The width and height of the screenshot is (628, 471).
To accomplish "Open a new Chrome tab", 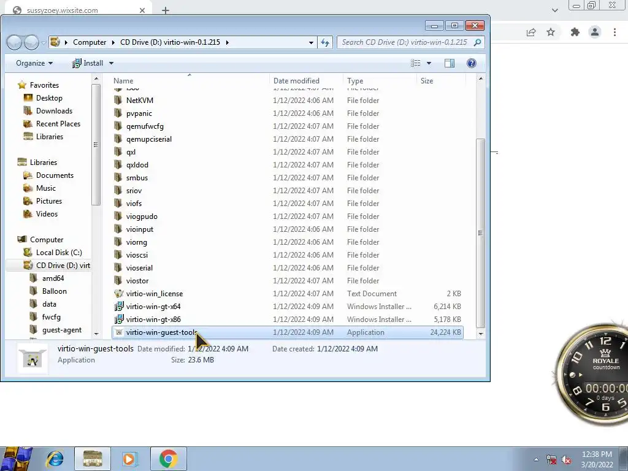I will pos(166,10).
